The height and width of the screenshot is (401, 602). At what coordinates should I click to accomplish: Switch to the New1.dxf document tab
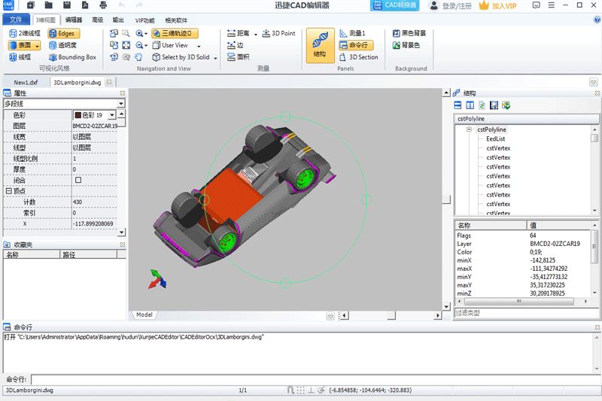tap(26, 83)
